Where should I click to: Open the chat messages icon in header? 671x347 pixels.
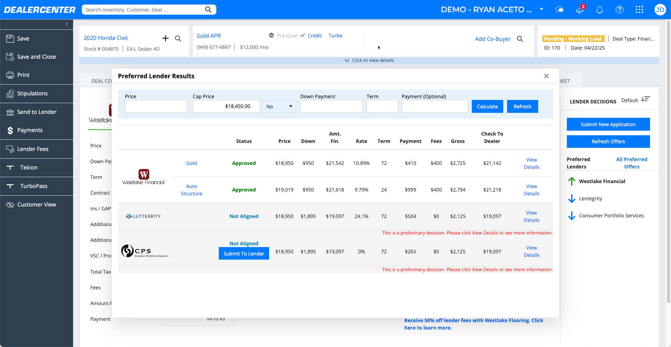click(x=560, y=10)
